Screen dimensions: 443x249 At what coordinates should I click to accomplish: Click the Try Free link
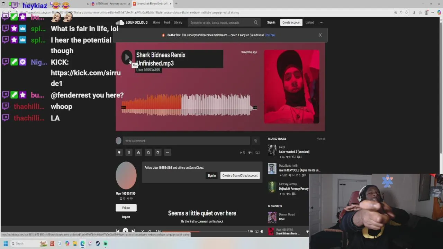point(270,35)
